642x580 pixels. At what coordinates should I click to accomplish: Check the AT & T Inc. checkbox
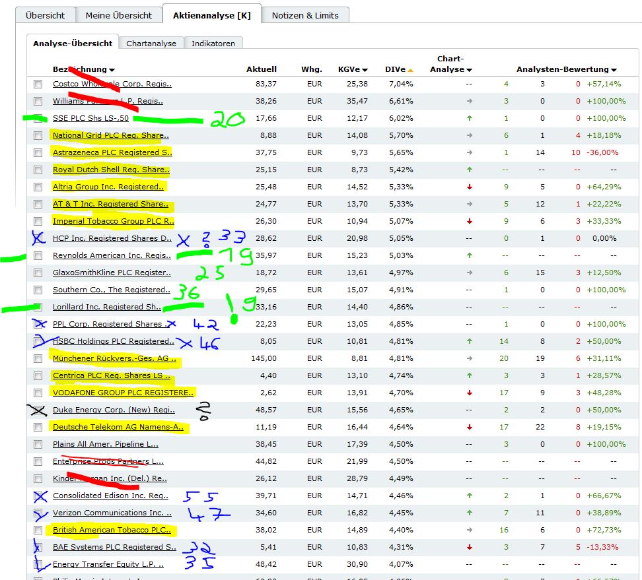[x=38, y=204]
